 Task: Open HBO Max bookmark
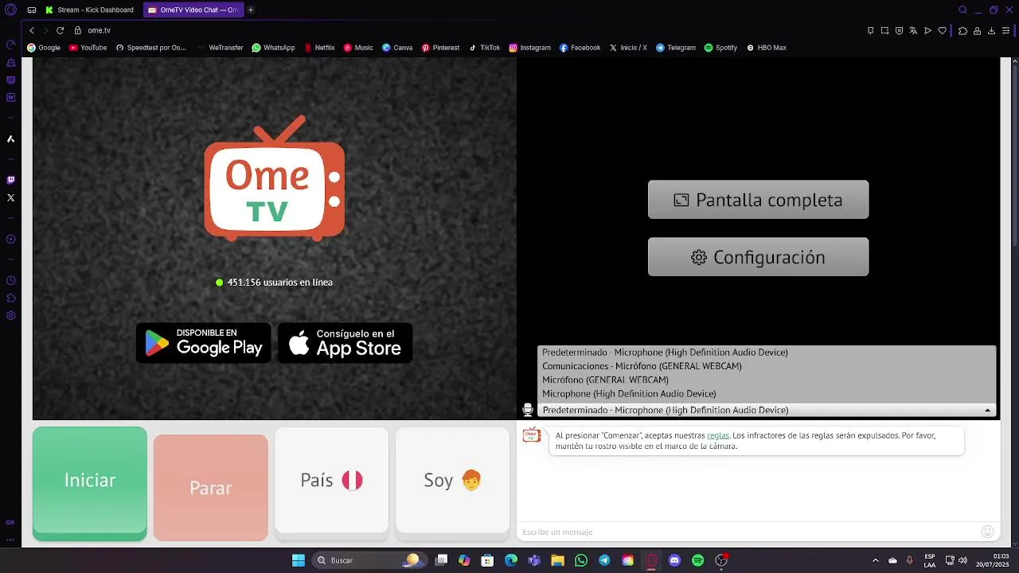(x=766, y=48)
